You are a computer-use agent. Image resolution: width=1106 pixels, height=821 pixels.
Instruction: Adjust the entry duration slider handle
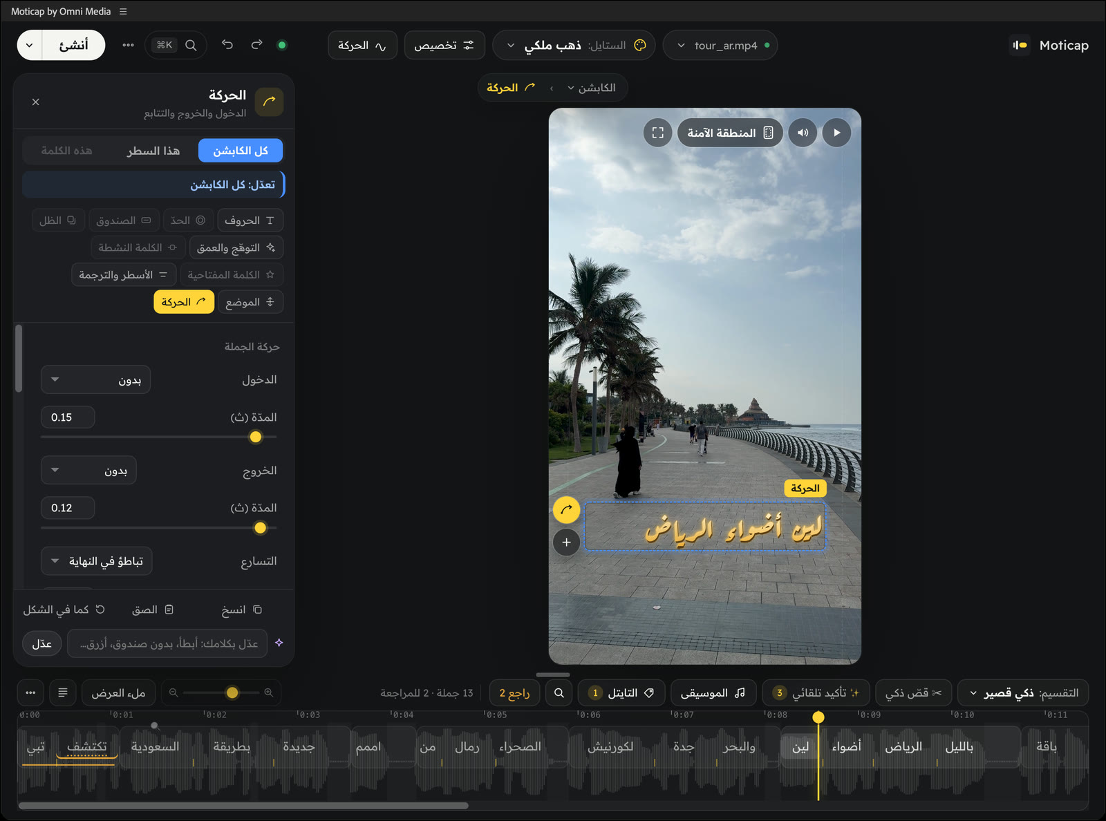pos(256,437)
